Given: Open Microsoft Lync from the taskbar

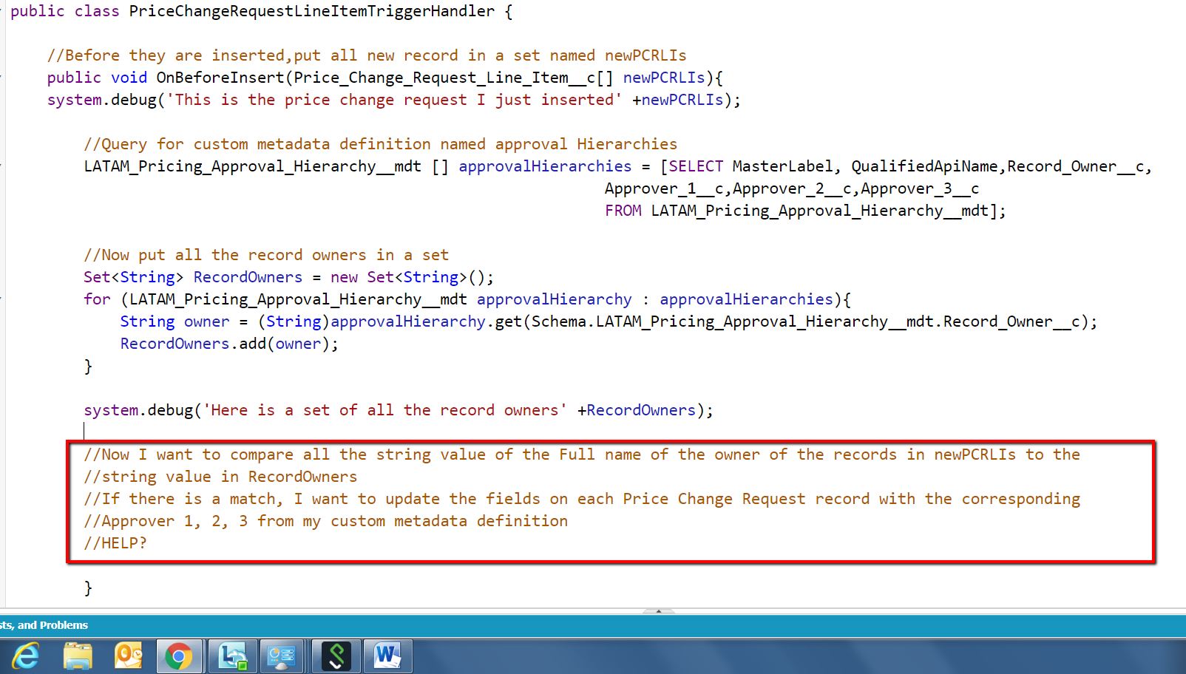Looking at the screenshot, I should 232,656.
